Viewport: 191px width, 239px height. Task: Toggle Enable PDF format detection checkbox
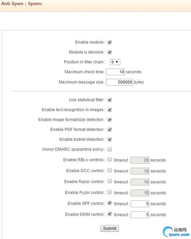pyautogui.click(x=110, y=129)
